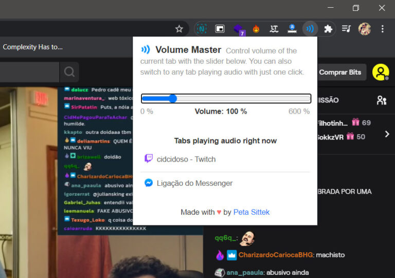Click the badge icon beside ana_paaula
This screenshot has height=278, width=395.
[x=220, y=273]
